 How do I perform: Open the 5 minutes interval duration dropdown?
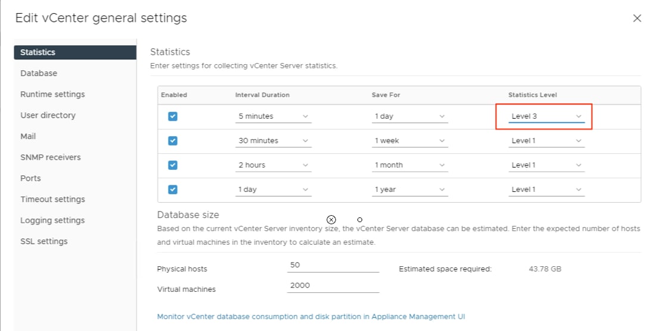(x=273, y=116)
